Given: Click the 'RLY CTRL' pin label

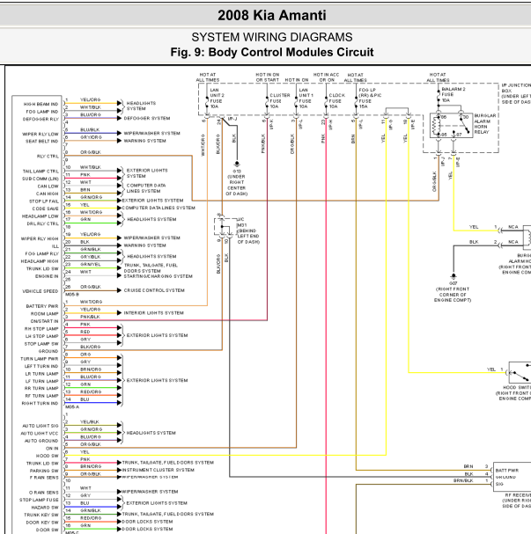Looking at the screenshot, I should (48, 157).
